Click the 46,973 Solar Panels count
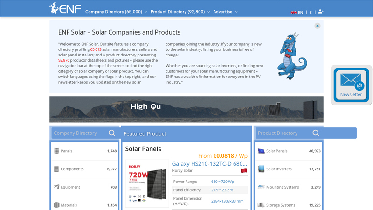 pyautogui.click(x=315, y=151)
